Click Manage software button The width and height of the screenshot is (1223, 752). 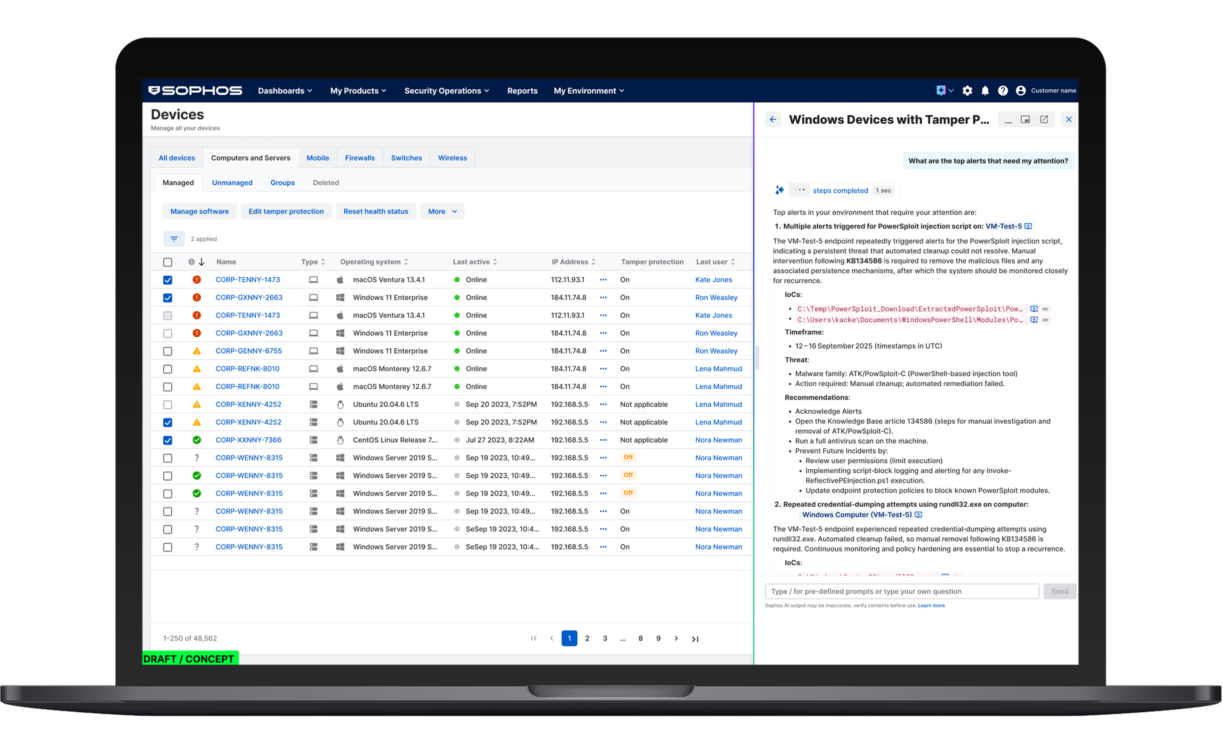pyautogui.click(x=199, y=211)
